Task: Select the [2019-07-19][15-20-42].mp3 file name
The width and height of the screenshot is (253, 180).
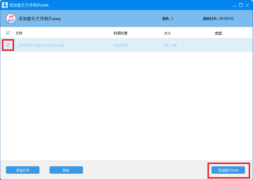Action: pyautogui.click(x=41, y=45)
